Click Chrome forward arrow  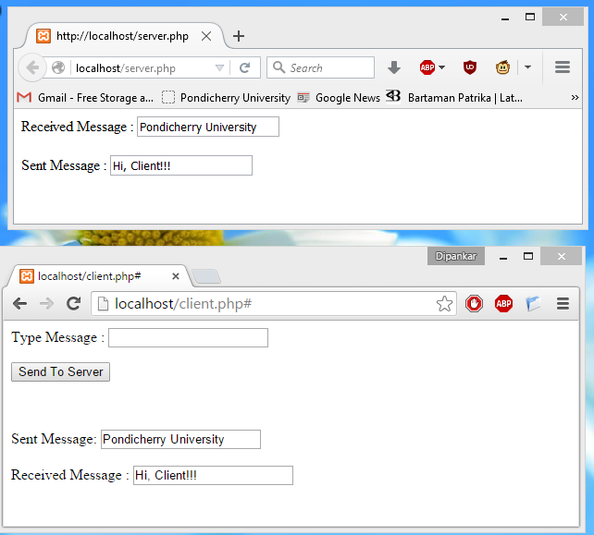[46, 303]
